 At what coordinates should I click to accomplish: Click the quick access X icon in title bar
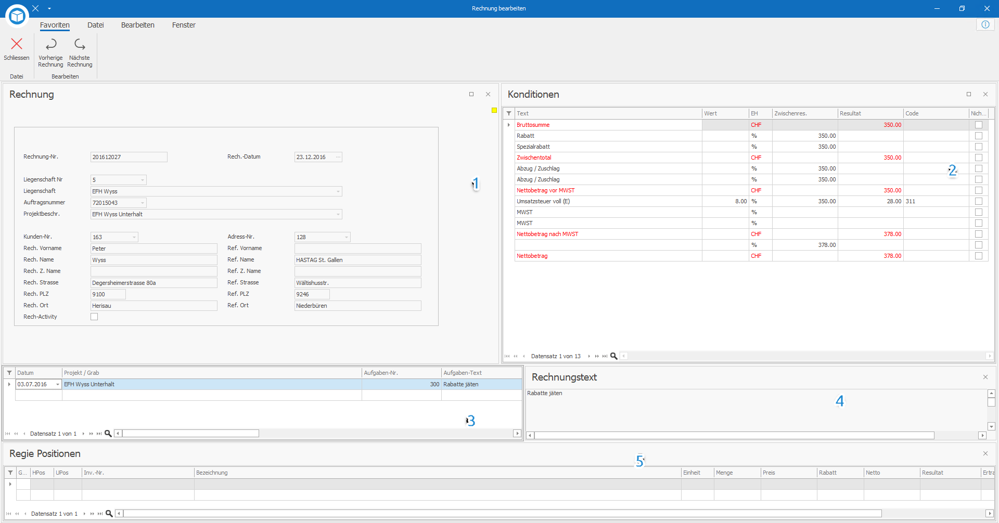tap(35, 8)
